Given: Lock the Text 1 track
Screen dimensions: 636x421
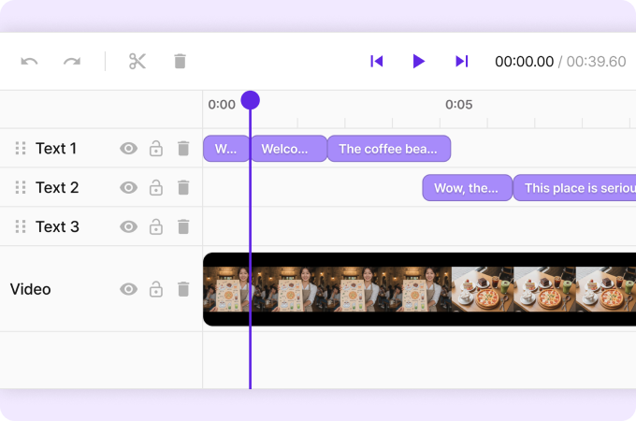Looking at the screenshot, I should pos(156,149).
